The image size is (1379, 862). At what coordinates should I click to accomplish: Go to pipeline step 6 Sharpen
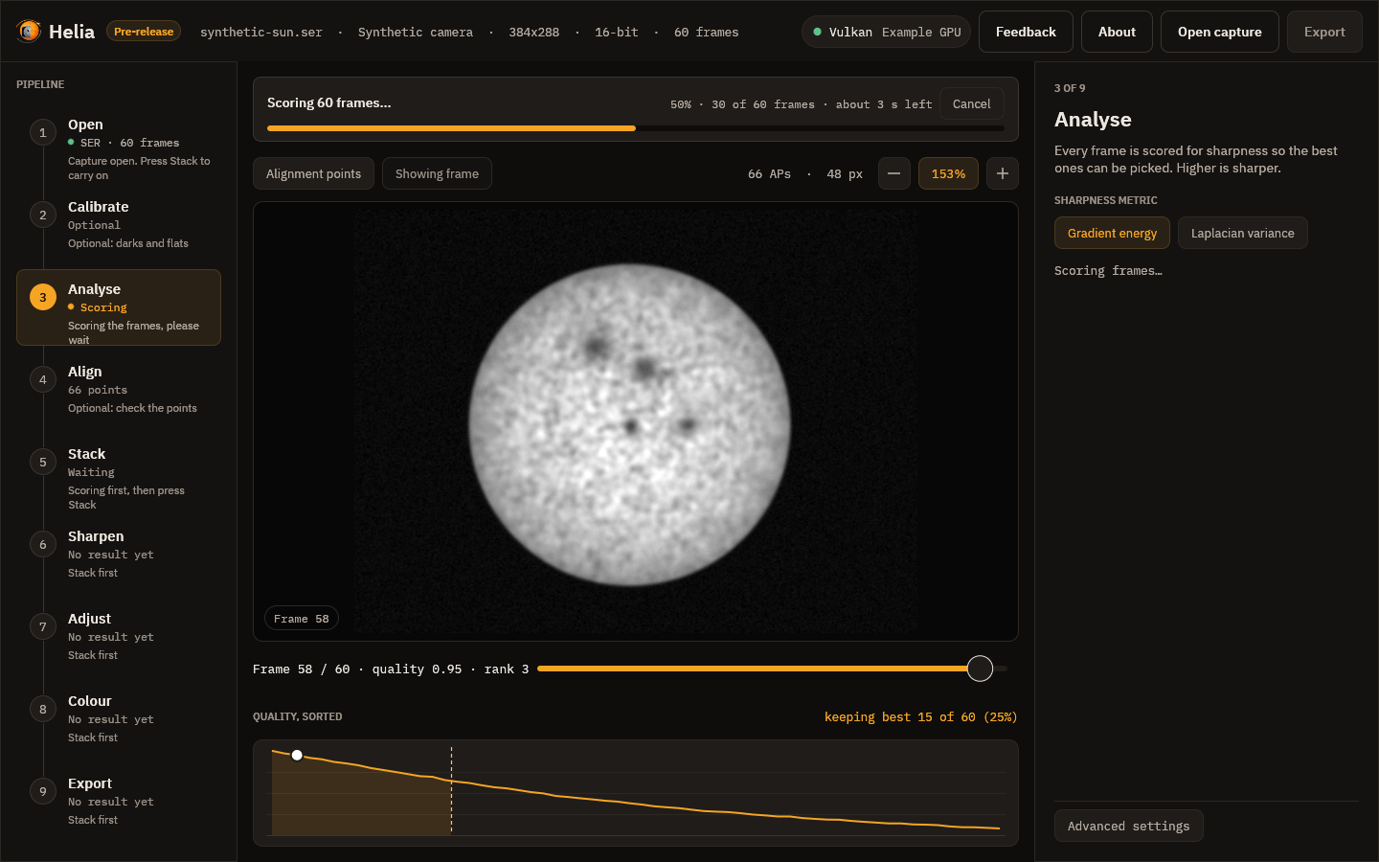point(119,554)
